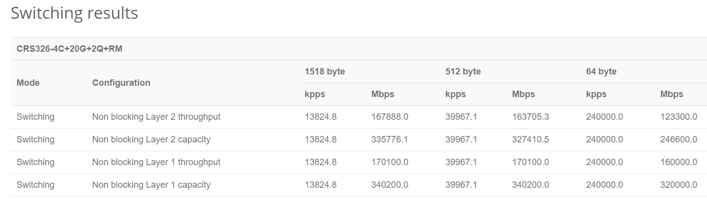Viewport: 707px width, 206px height.
Task: Click the 167888.0 Mbps value
Action: pos(390,117)
